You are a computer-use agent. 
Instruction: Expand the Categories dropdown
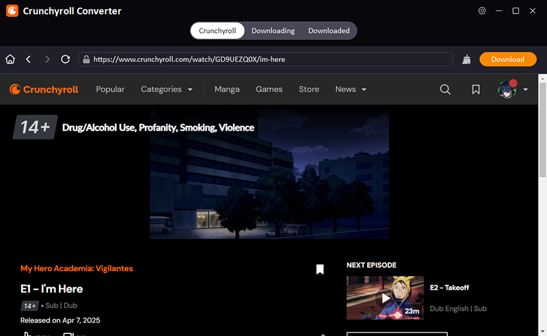166,89
